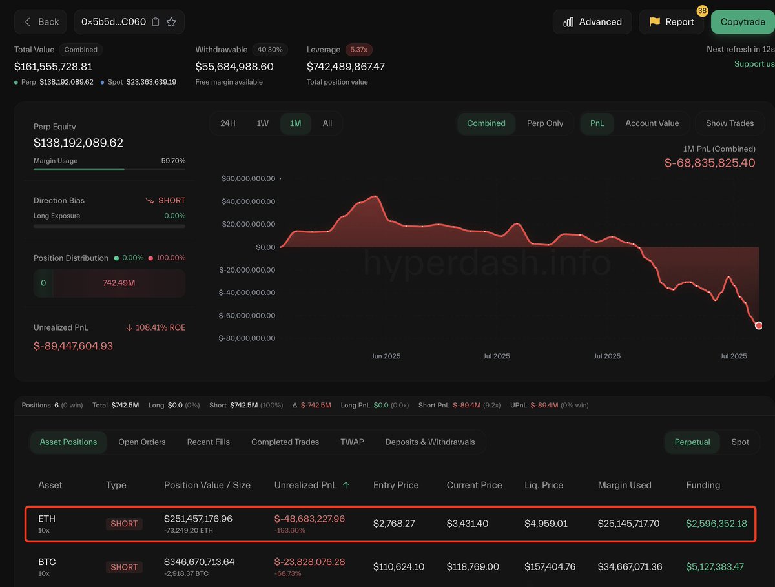Click the green Copytrade button
Screen dimensions: 775x587
click(x=743, y=21)
